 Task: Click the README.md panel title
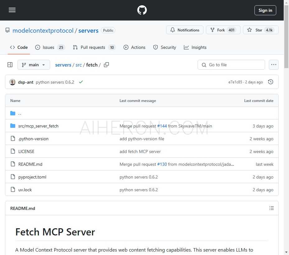tap(23, 208)
